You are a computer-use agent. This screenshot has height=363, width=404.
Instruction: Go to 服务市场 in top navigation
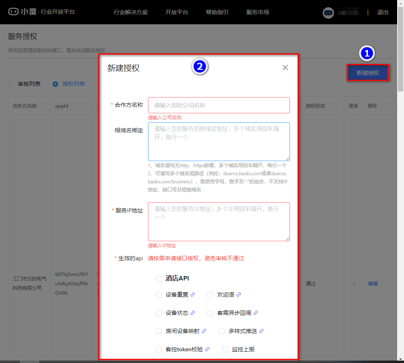258,12
